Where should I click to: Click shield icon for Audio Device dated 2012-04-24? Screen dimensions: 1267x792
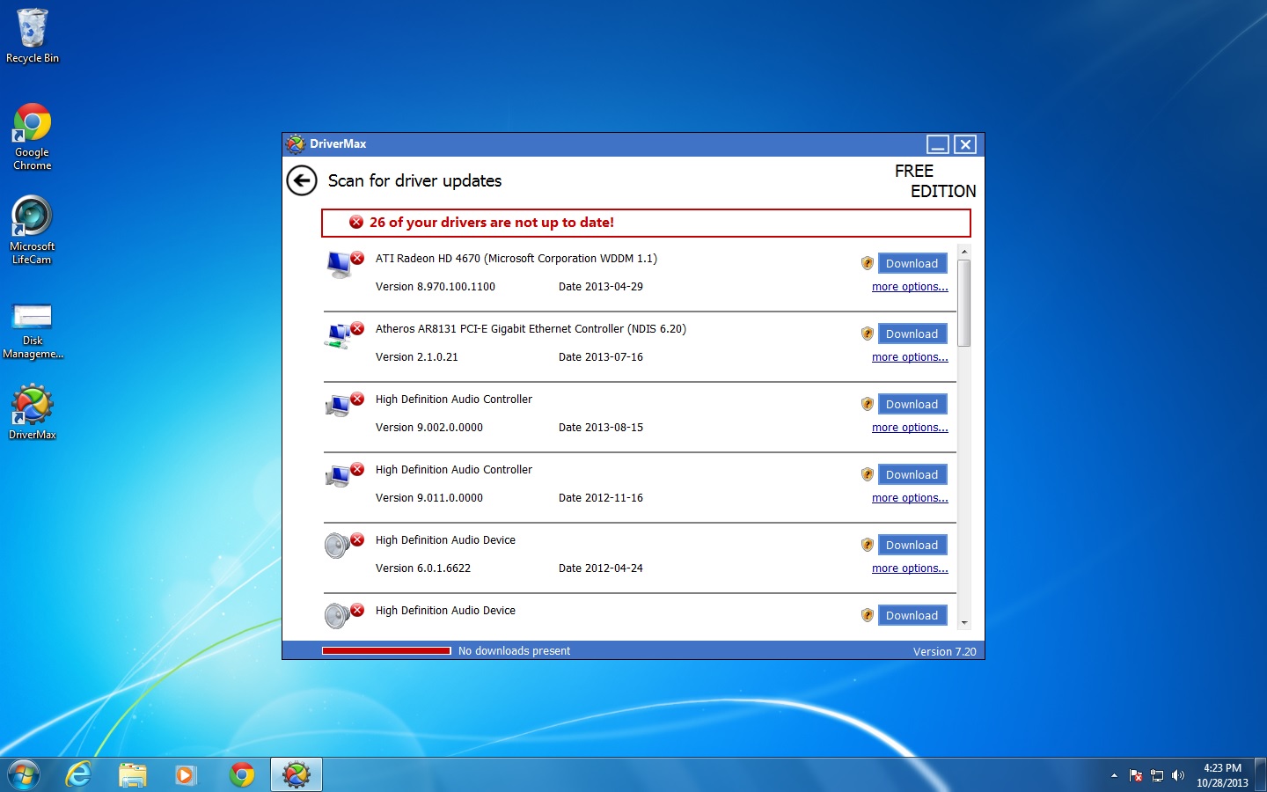[x=867, y=545]
